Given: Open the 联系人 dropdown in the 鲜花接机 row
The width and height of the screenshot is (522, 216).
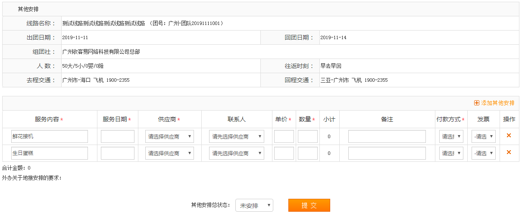Looking at the screenshot, I should click(236, 136).
